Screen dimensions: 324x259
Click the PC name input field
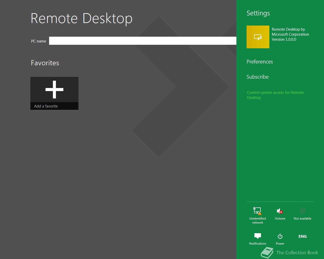point(143,41)
